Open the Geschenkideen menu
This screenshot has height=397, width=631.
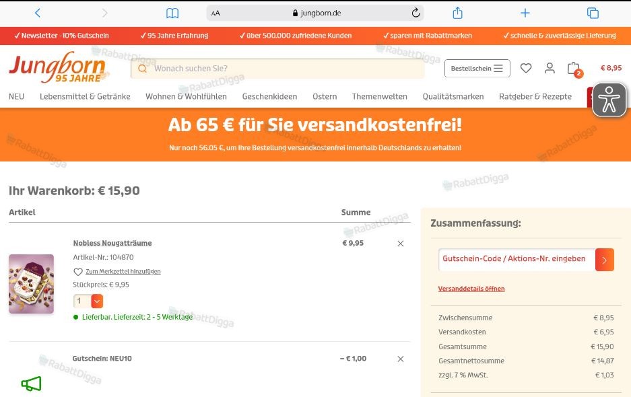coord(269,96)
